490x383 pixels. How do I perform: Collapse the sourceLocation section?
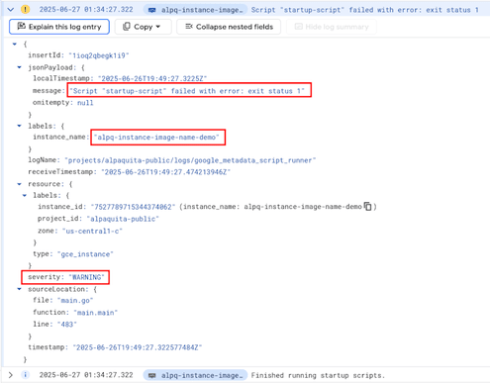[x=20, y=289]
